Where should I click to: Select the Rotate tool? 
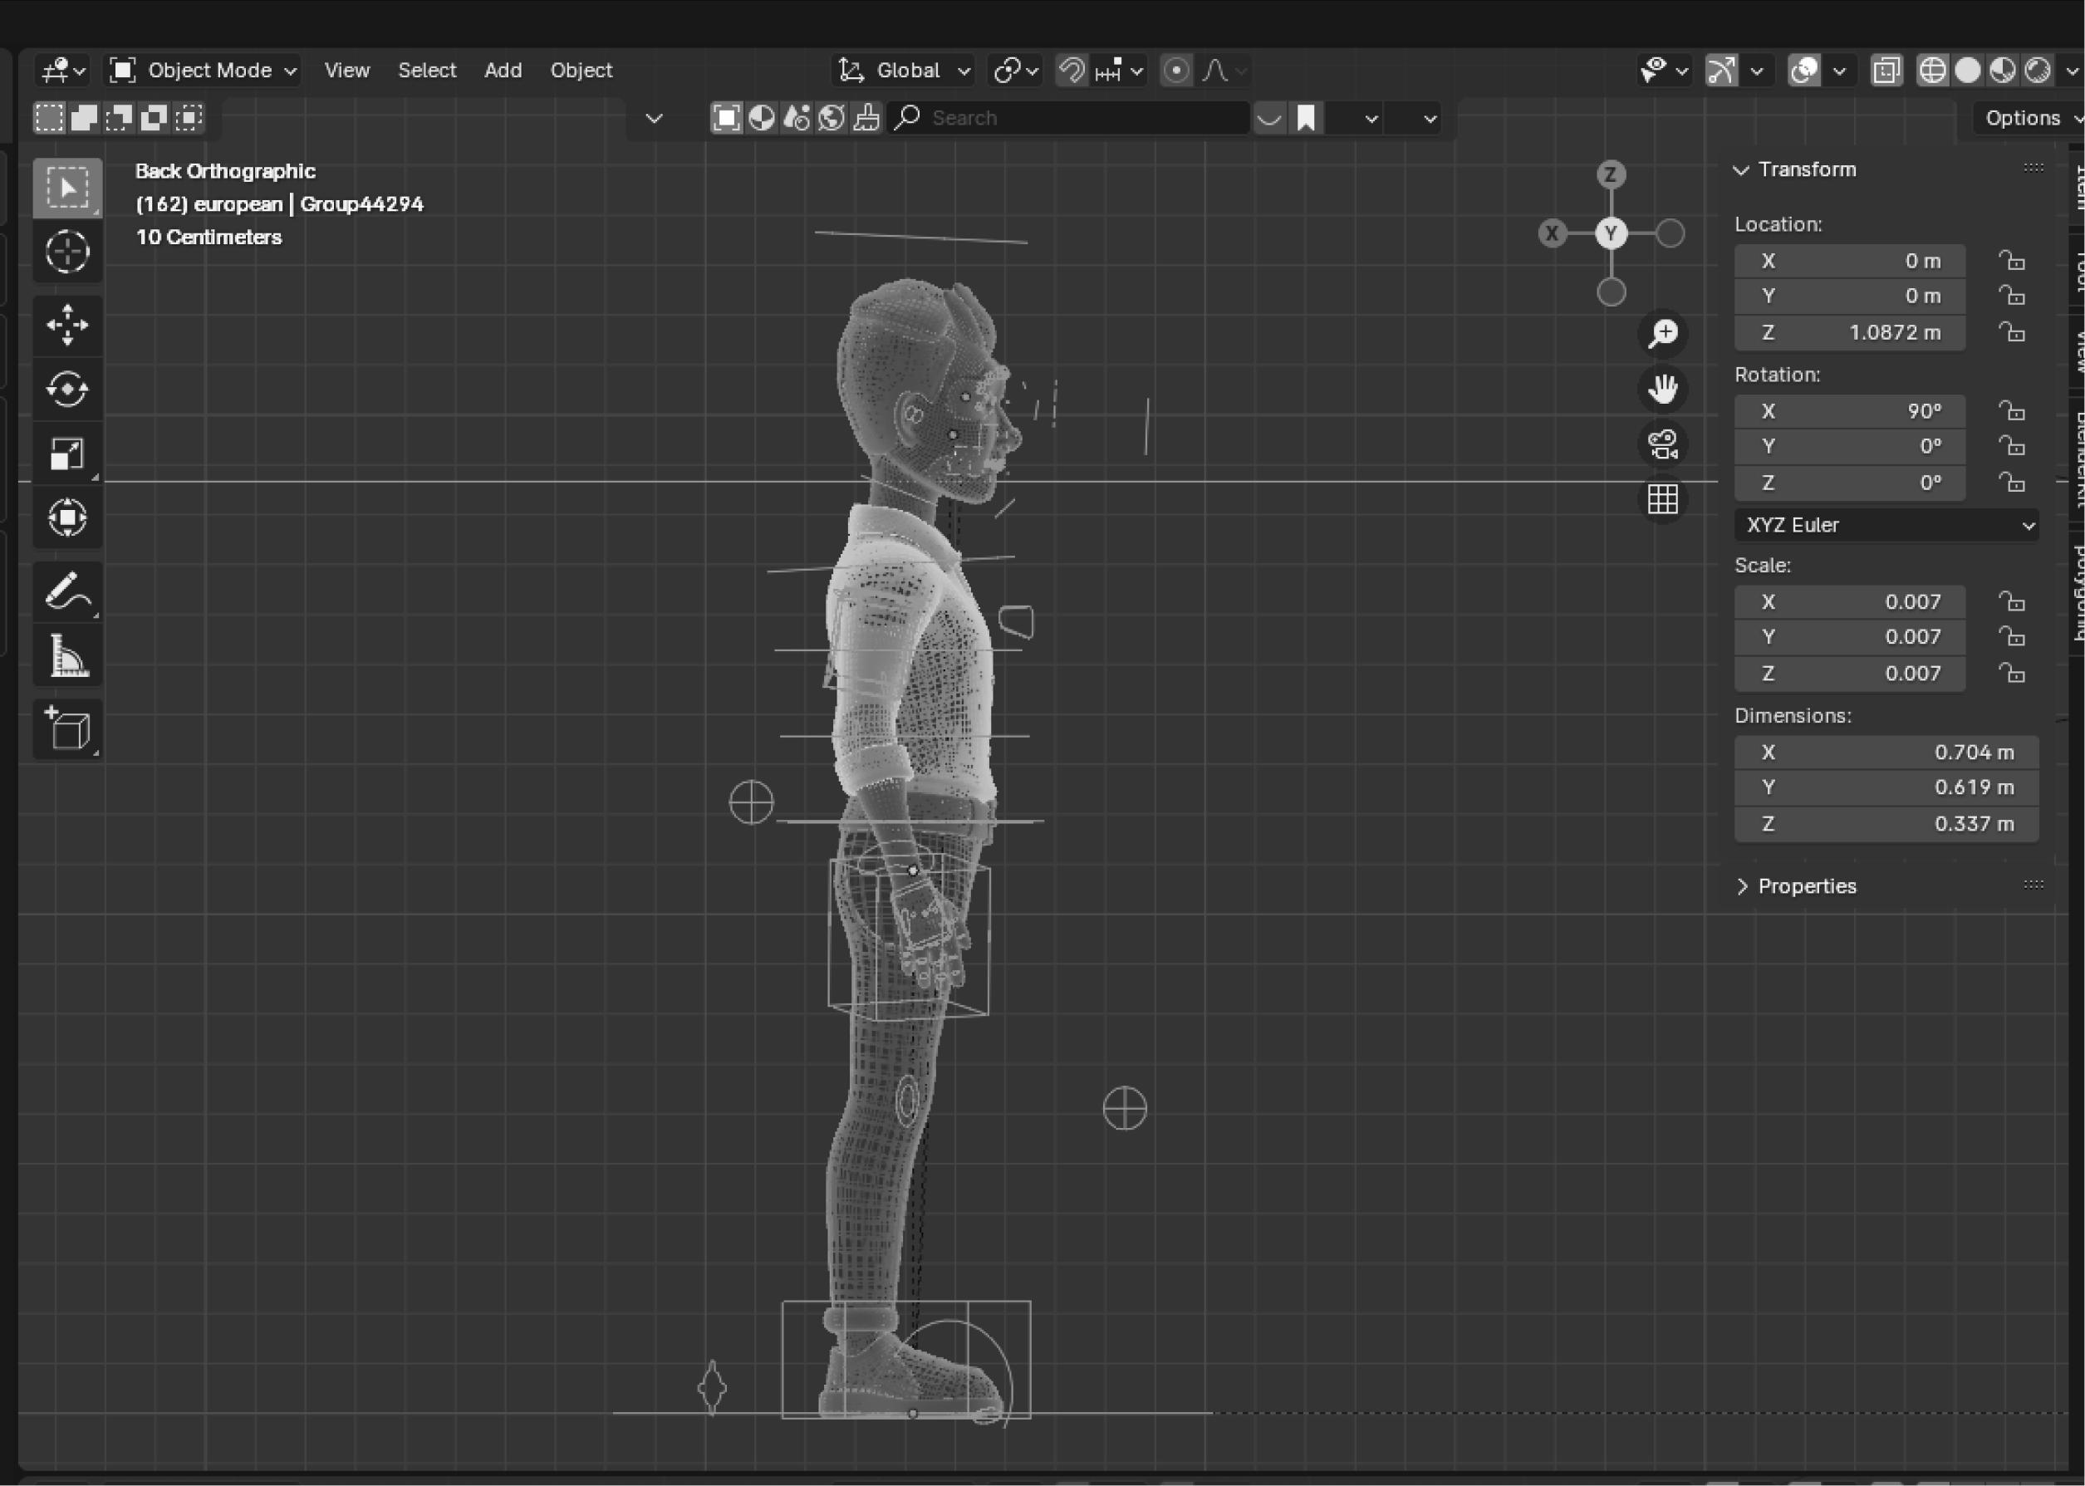66,389
